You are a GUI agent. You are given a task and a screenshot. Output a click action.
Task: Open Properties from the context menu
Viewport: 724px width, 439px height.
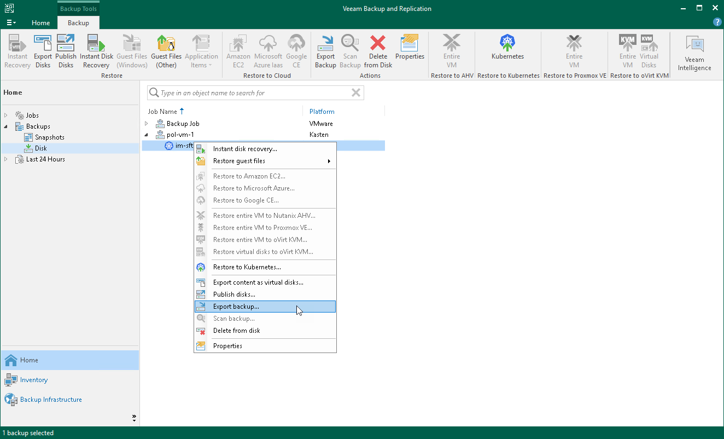pyautogui.click(x=265, y=346)
